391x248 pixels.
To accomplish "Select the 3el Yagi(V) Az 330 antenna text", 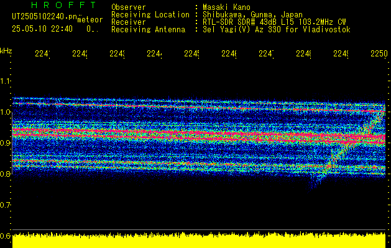I will click(x=277, y=30).
